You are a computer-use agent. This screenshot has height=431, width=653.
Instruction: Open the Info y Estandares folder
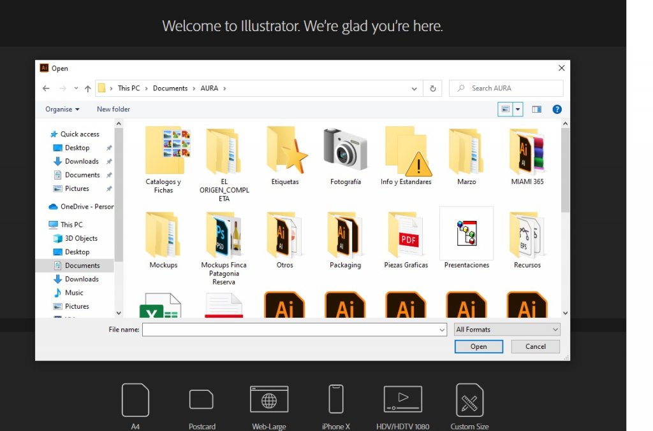pos(406,150)
